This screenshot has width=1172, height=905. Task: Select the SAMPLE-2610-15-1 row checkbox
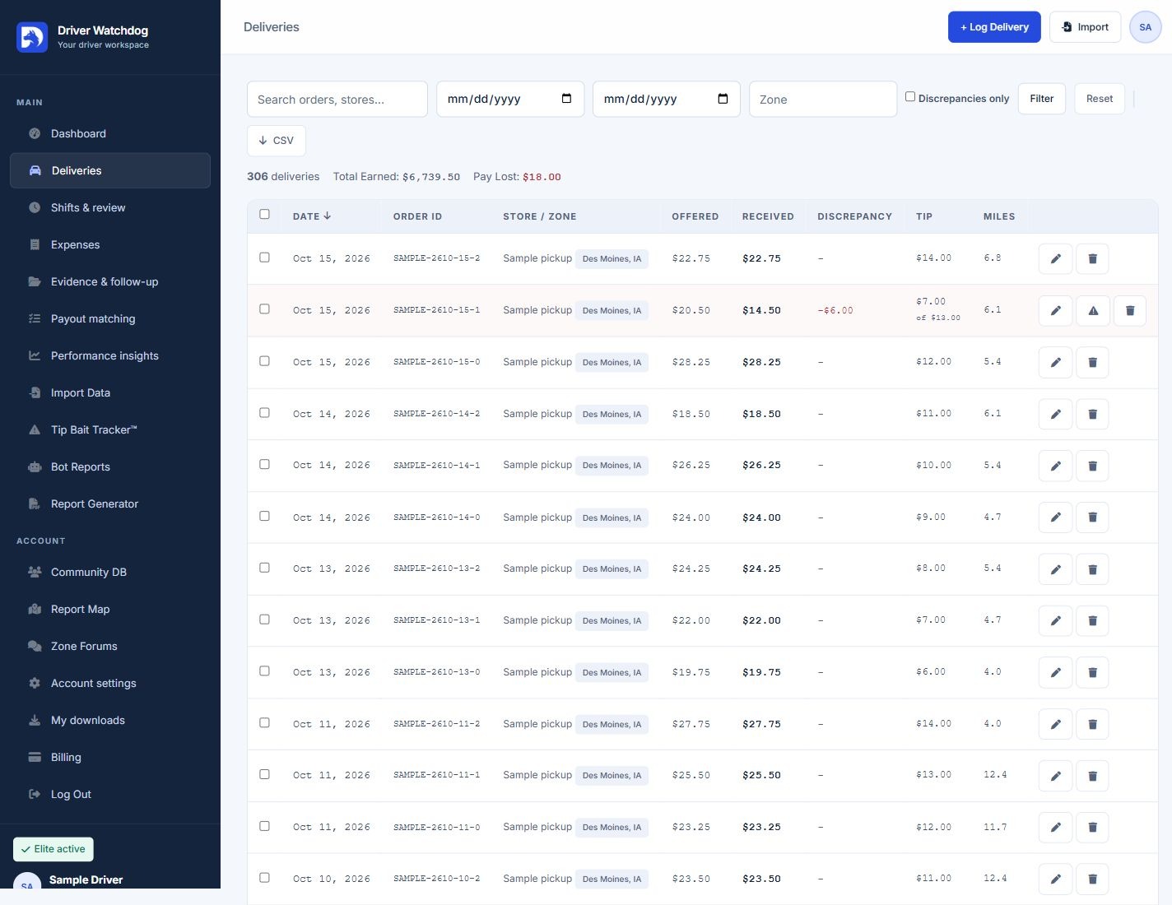pos(264,309)
